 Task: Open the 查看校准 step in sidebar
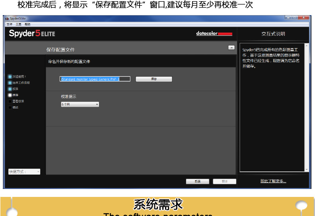tap(16, 101)
